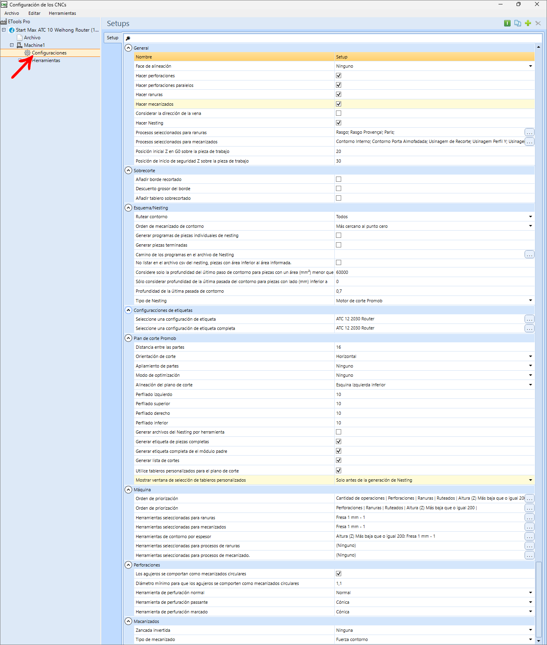Select the Setup tab

coord(113,38)
